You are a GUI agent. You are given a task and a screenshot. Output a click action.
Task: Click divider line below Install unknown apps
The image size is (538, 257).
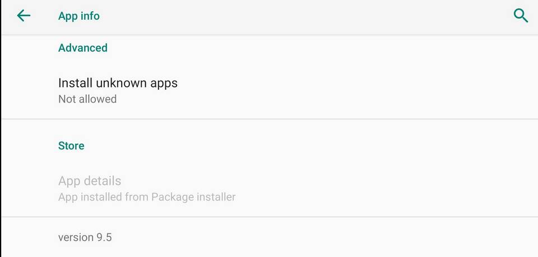point(270,119)
